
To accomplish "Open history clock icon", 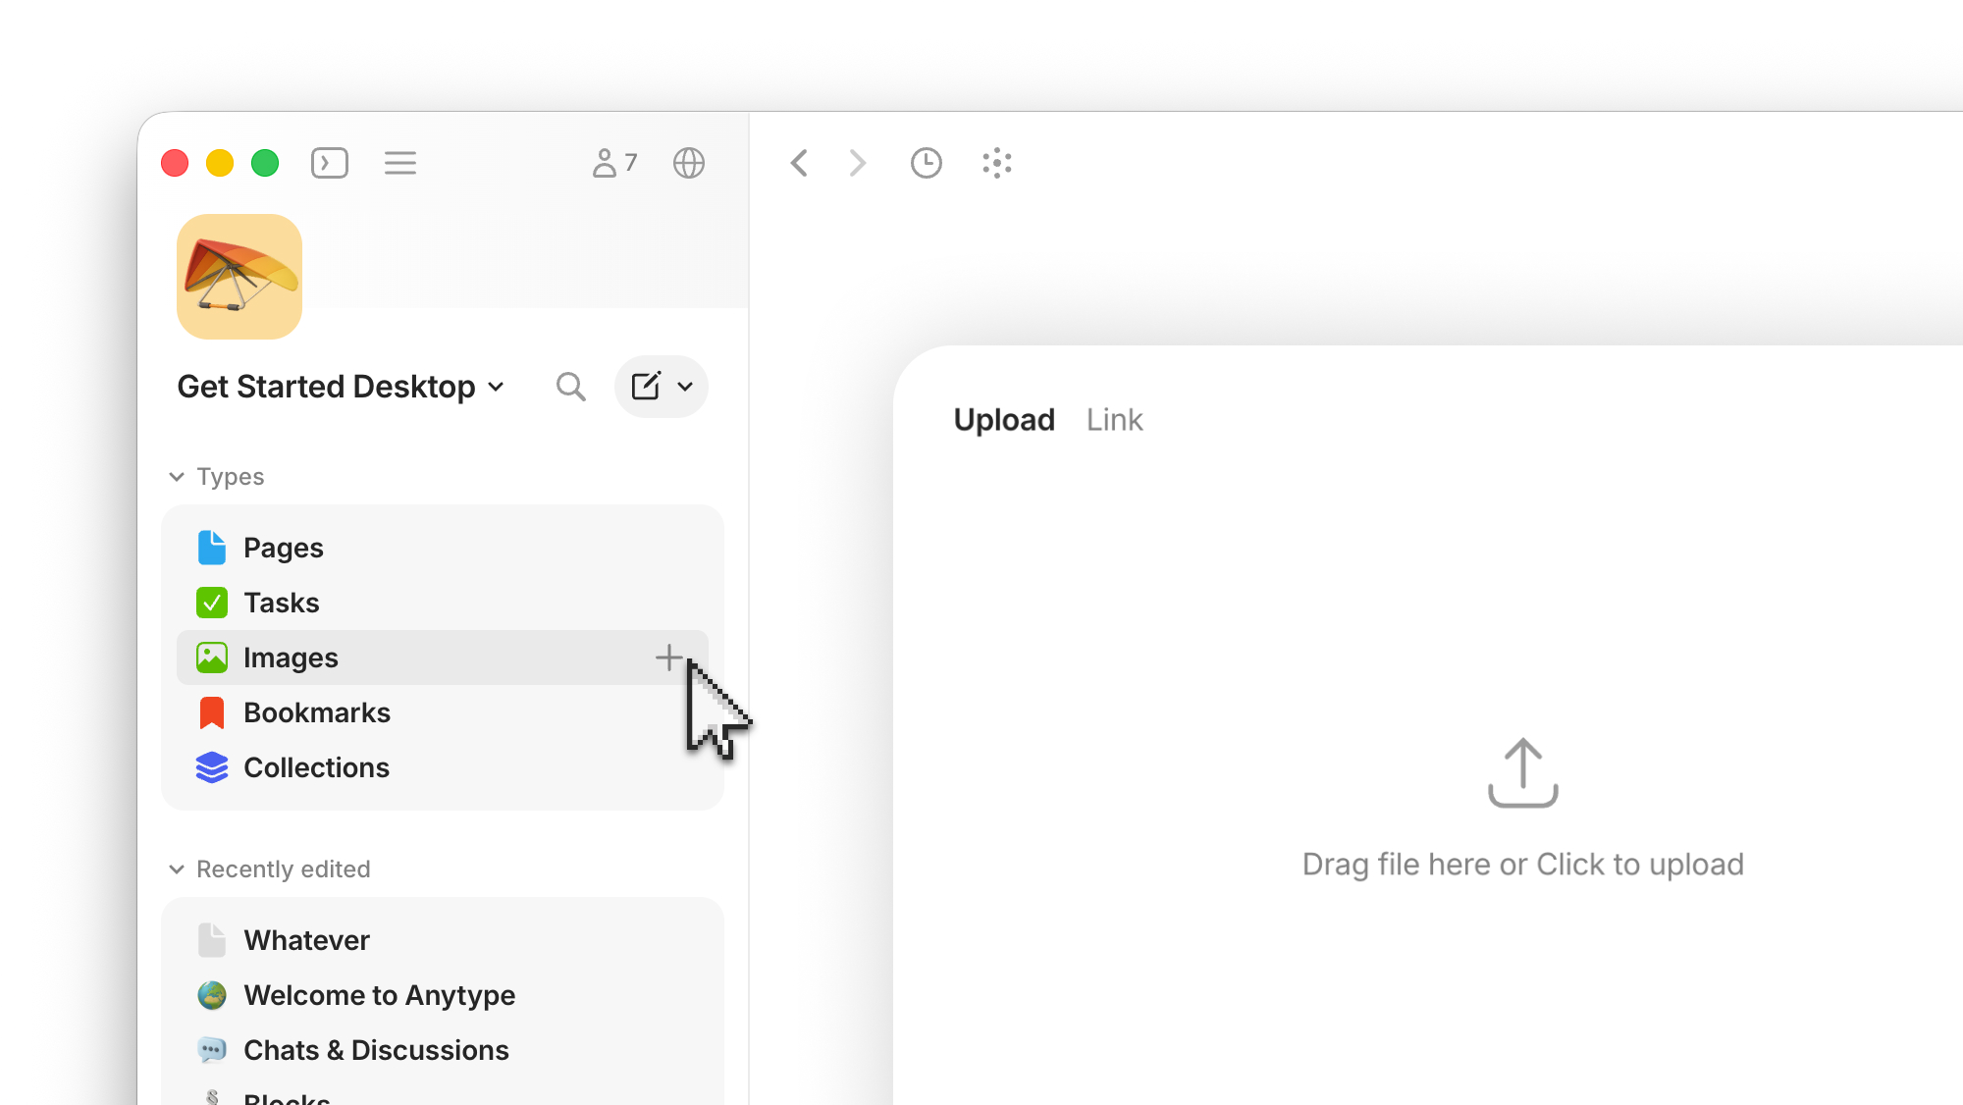I will [x=926, y=163].
